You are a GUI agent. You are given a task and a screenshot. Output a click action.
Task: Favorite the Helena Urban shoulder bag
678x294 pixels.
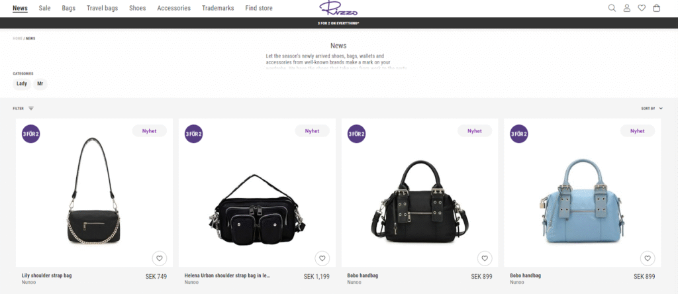(x=322, y=258)
